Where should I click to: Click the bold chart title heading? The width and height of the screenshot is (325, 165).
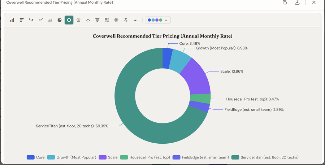(162, 36)
